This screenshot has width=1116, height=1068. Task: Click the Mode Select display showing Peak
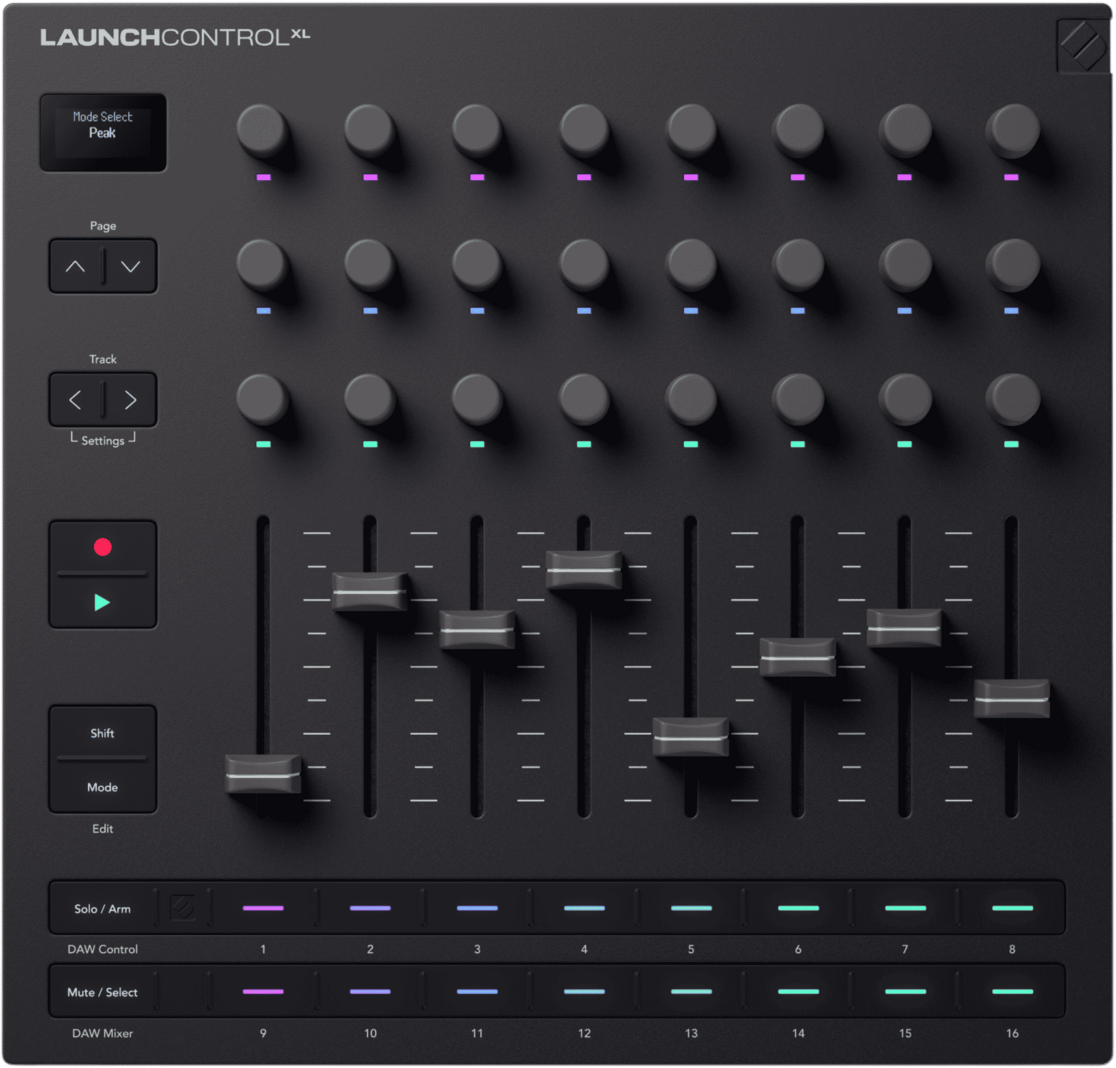click(102, 133)
